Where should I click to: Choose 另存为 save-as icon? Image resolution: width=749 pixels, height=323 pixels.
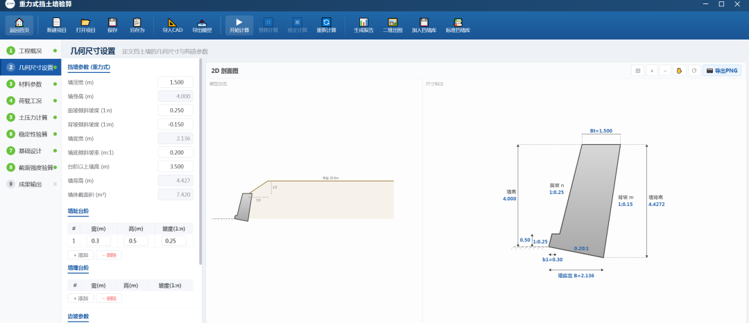point(137,25)
